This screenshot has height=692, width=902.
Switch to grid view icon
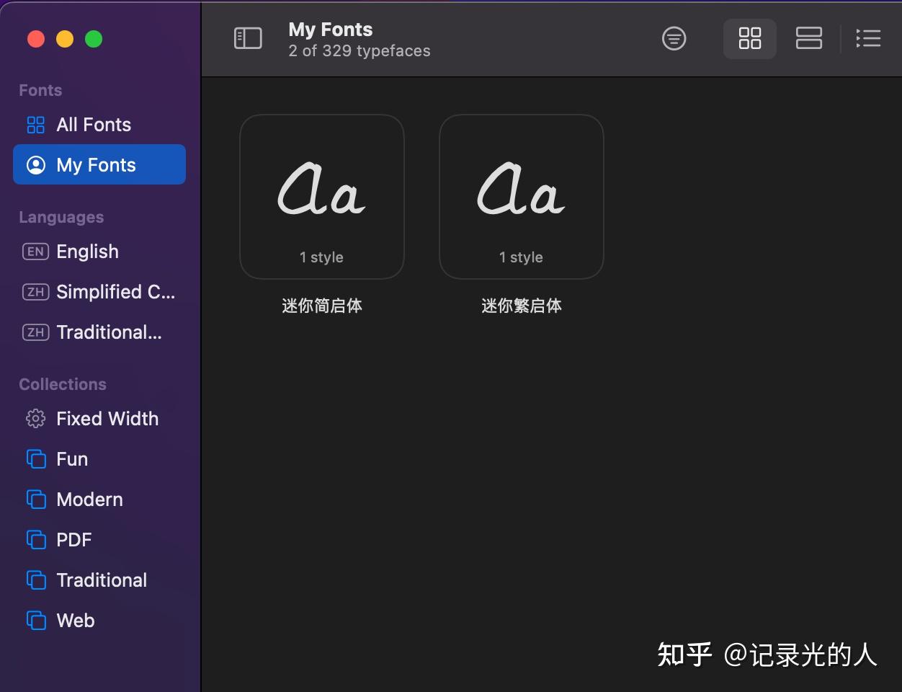(749, 38)
